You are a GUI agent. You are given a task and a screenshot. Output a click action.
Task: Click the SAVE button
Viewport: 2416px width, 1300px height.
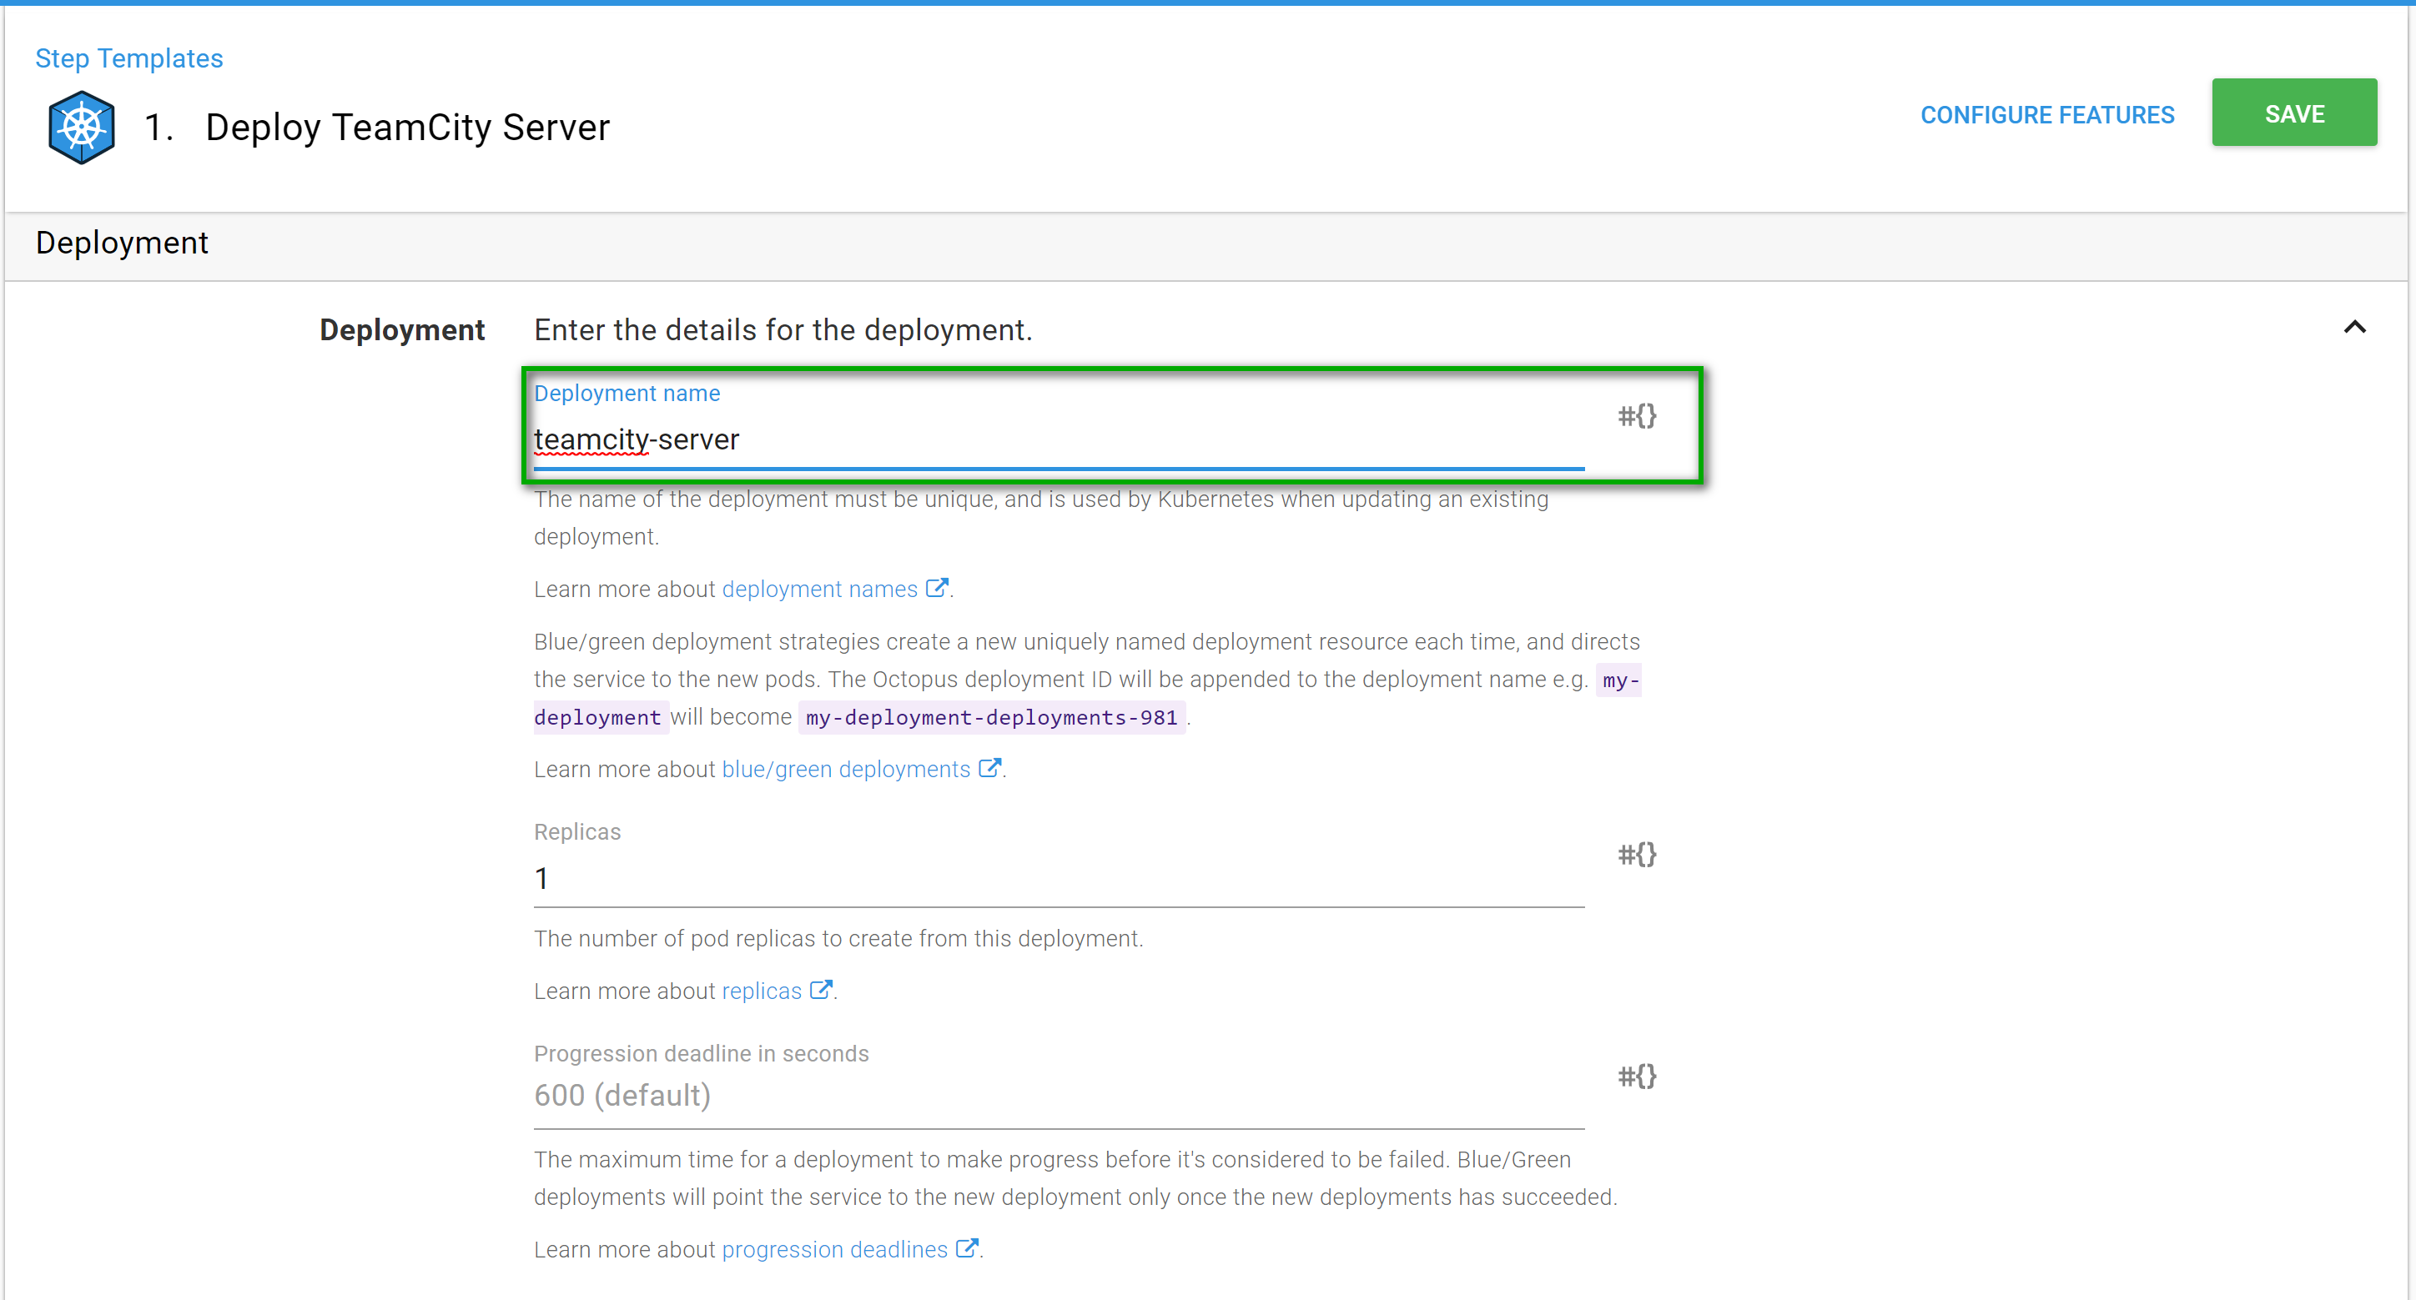(2296, 113)
